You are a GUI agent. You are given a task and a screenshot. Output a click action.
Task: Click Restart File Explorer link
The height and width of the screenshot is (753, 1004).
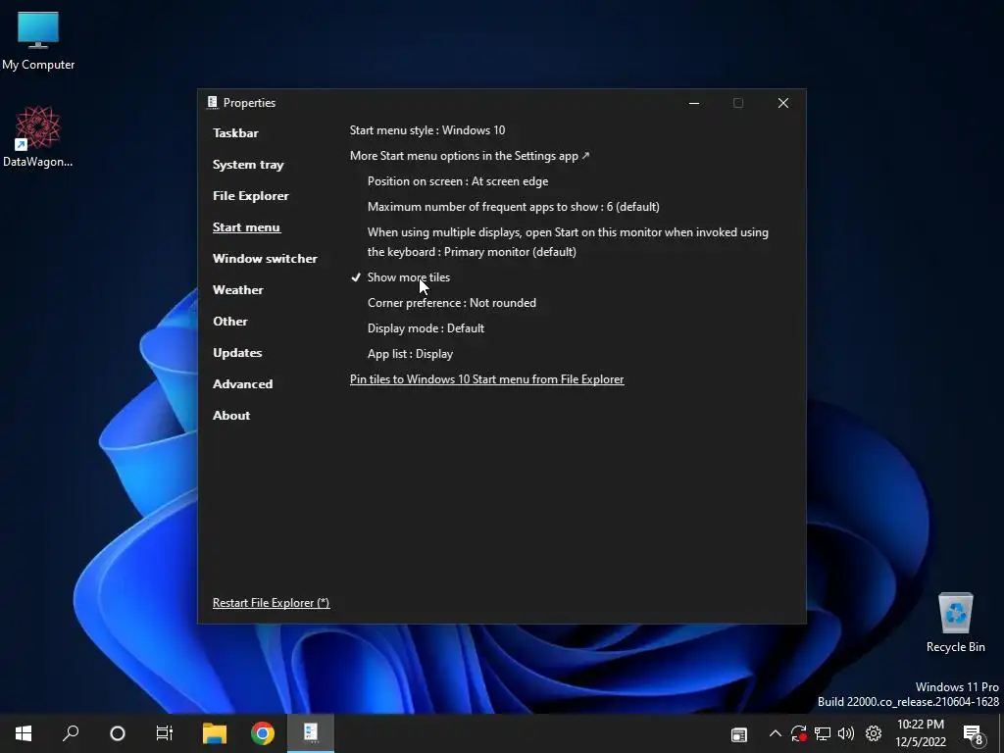tap(272, 603)
